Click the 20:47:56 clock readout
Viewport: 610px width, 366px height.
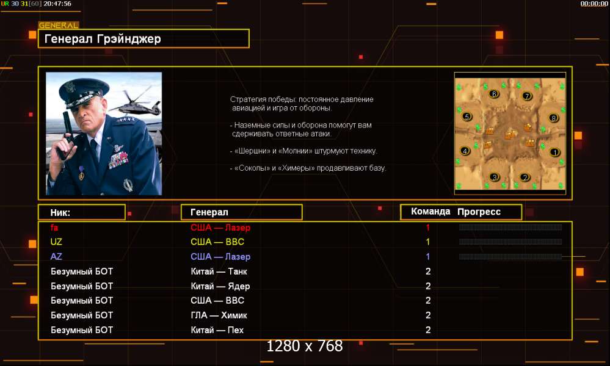click(x=57, y=4)
